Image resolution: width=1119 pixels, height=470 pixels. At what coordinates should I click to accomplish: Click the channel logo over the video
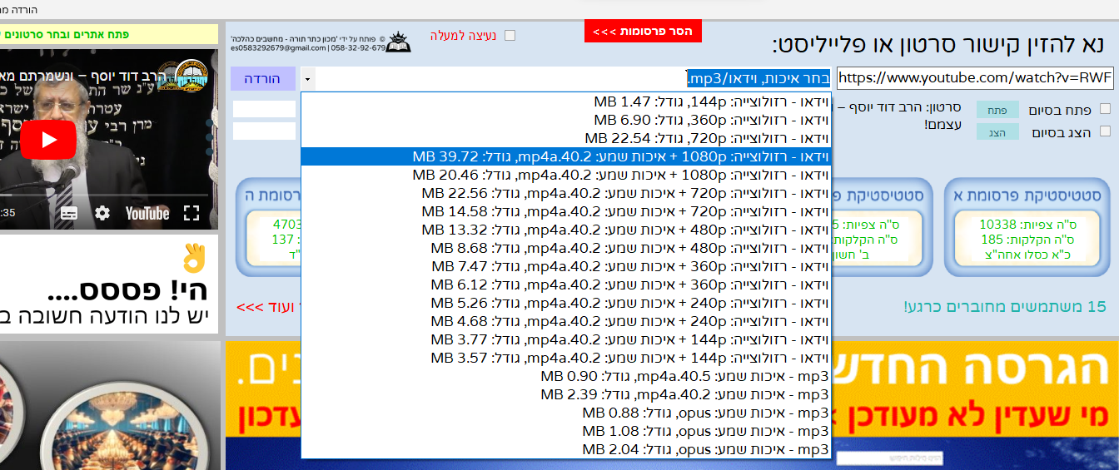point(192,76)
